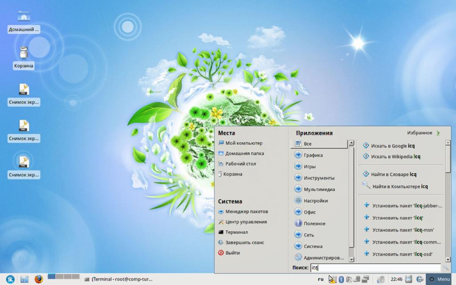Click the Поиск input field containing icq

pyautogui.click(x=375, y=268)
